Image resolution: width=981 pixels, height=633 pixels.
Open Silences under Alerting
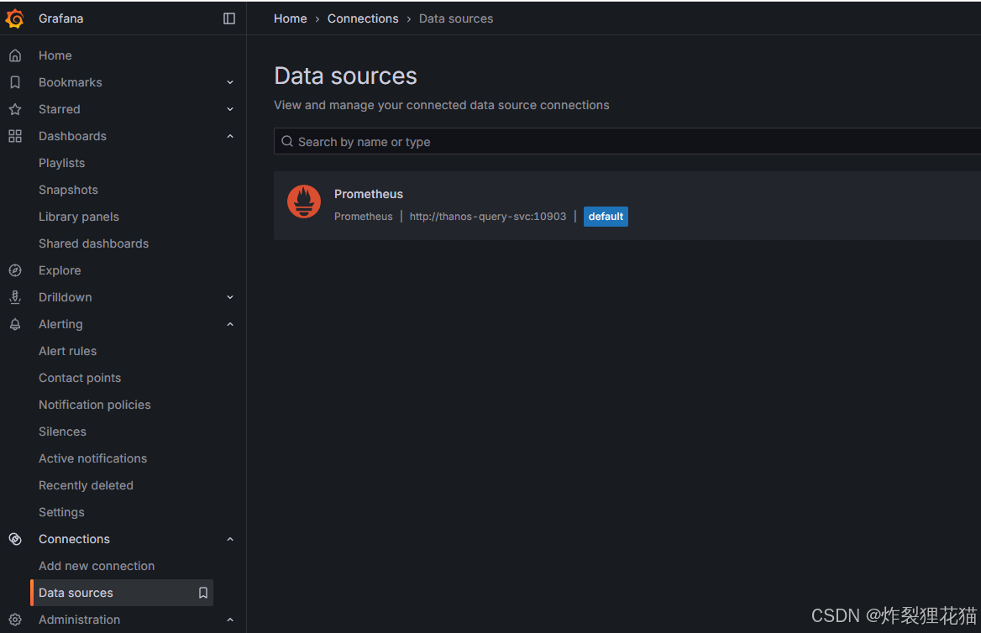[62, 432]
